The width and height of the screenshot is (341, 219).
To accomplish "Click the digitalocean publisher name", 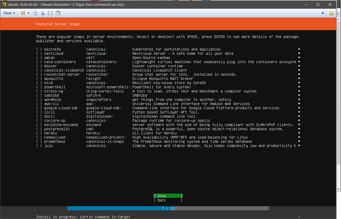I will tap(99, 116).
